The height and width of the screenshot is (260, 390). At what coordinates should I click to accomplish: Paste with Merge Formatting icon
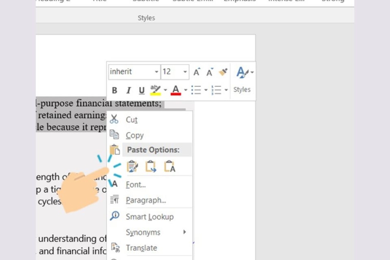pos(151,166)
